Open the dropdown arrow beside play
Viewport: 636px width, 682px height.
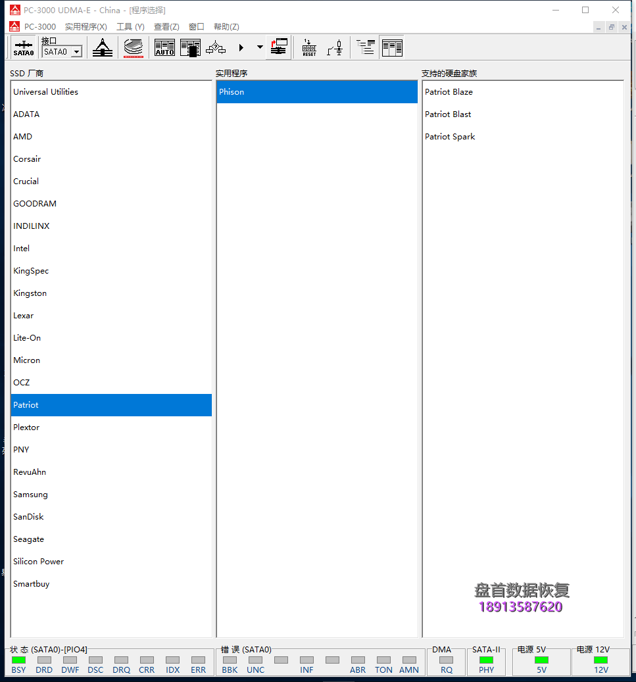point(260,47)
